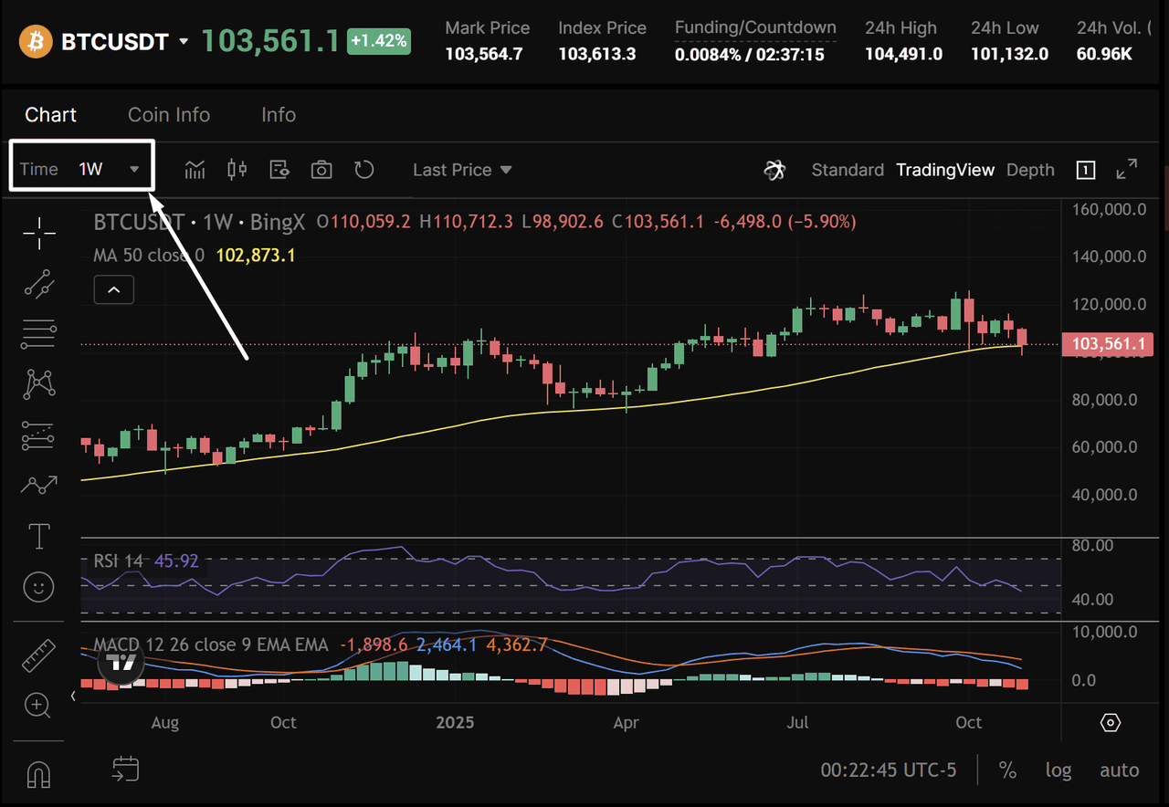This screenshot has height=807, width=1169.
Task: Switch to the Depth chart view
Action: pyautogui.click(x=1030, y=170)
